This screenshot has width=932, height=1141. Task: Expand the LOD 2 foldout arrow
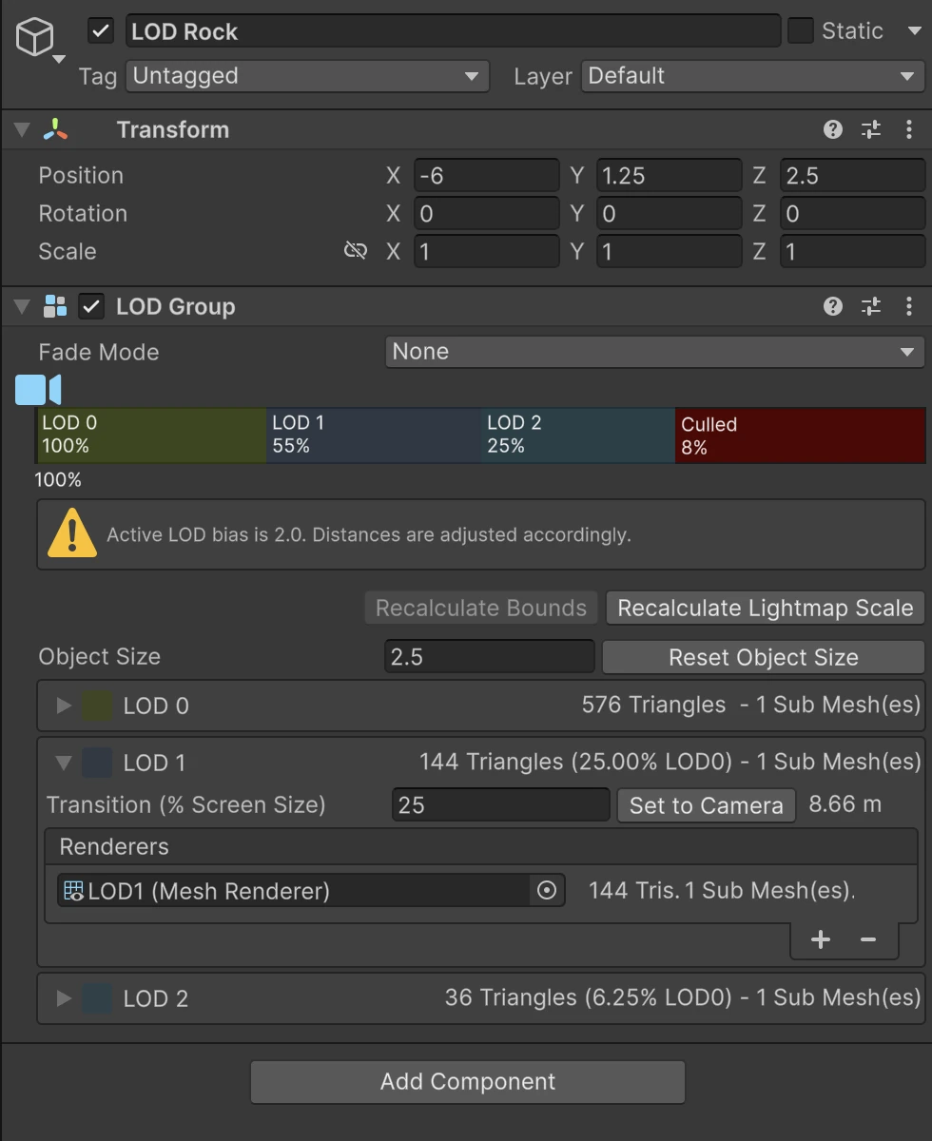[64, 998]
